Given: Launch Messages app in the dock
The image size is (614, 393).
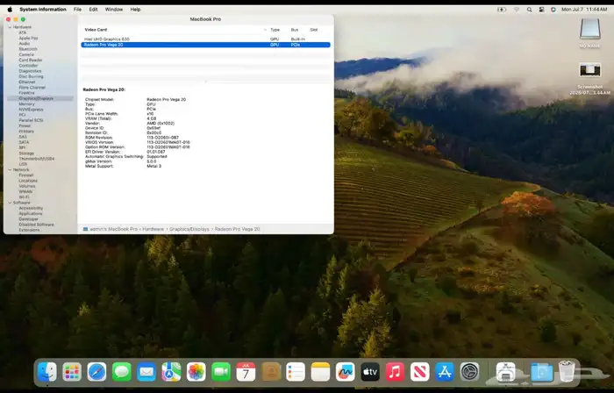Looking at the screenshot, I should click(121, 372).
